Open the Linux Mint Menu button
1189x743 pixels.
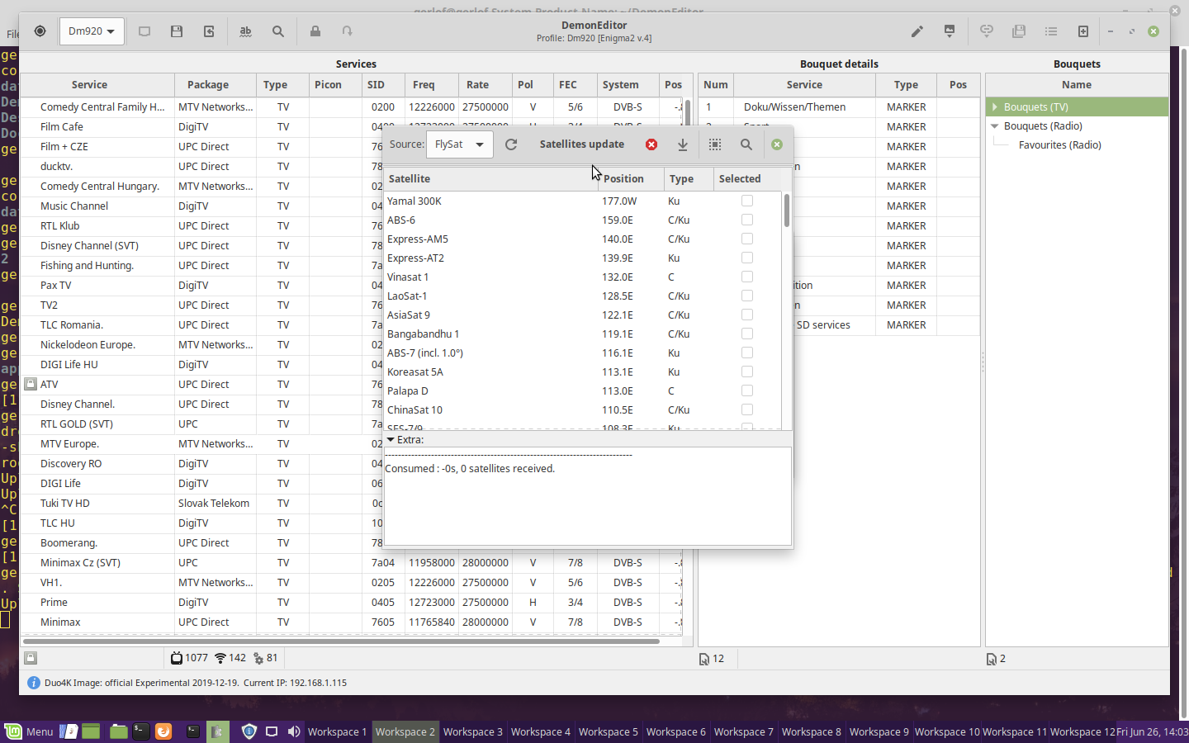tap(29, 731)
